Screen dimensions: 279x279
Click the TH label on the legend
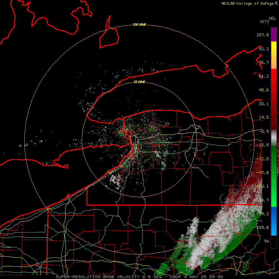(x=266, y=241)
